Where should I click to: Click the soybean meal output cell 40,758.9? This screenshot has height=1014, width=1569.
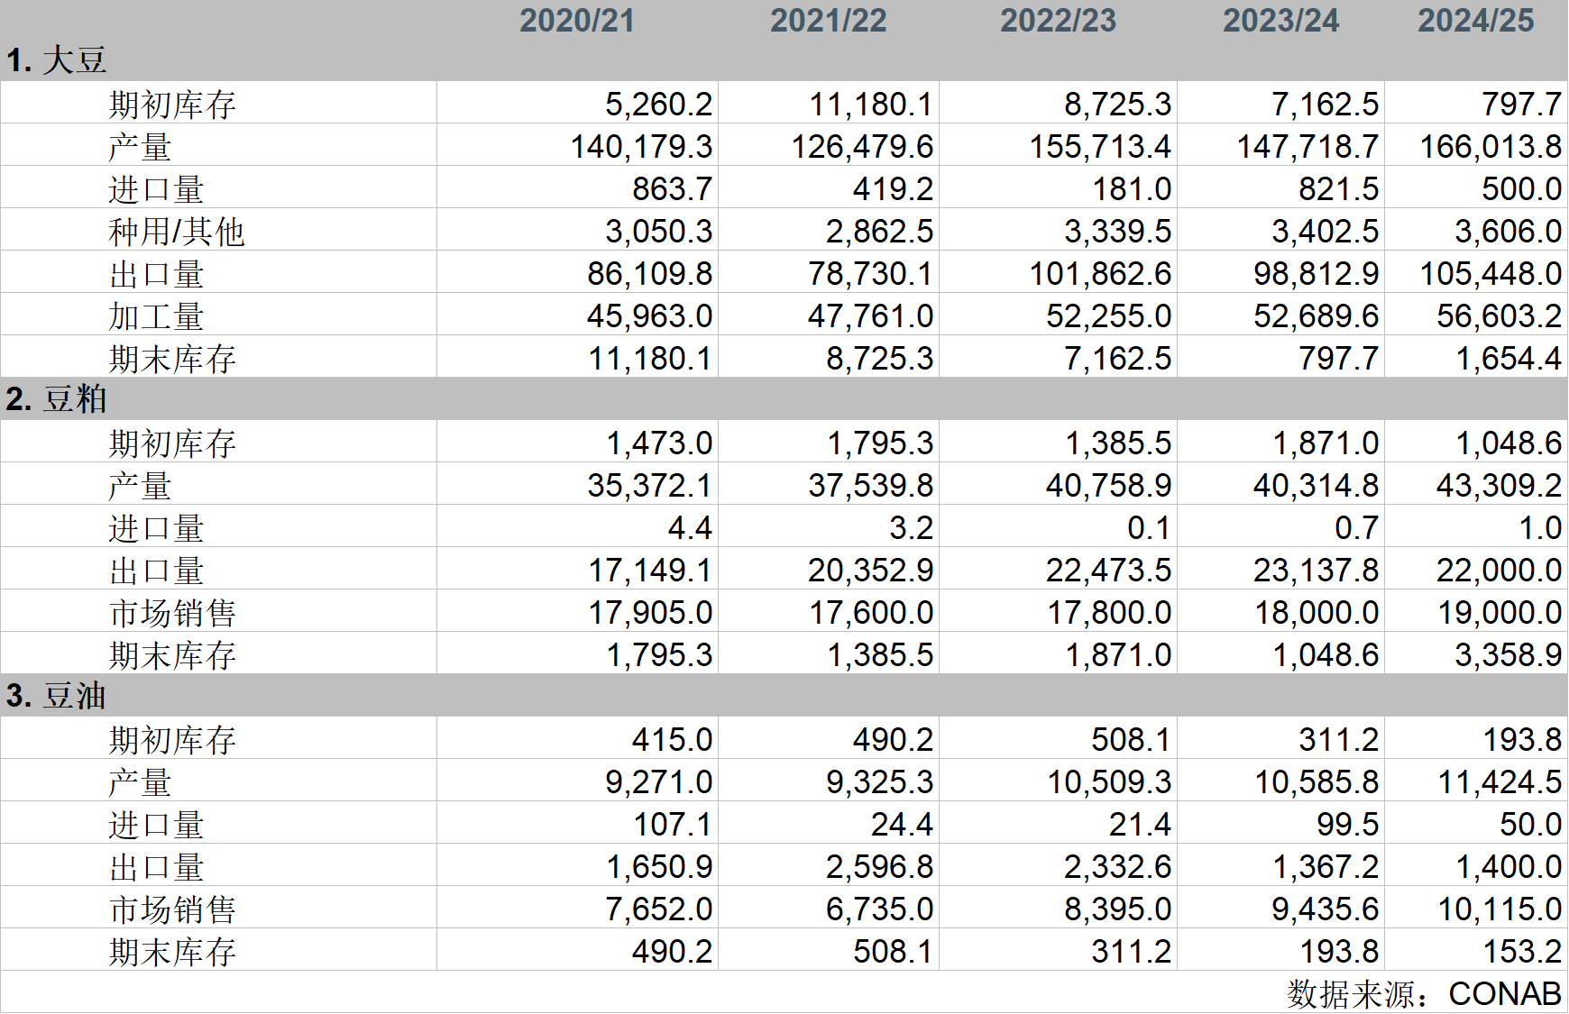point(1108,486)
